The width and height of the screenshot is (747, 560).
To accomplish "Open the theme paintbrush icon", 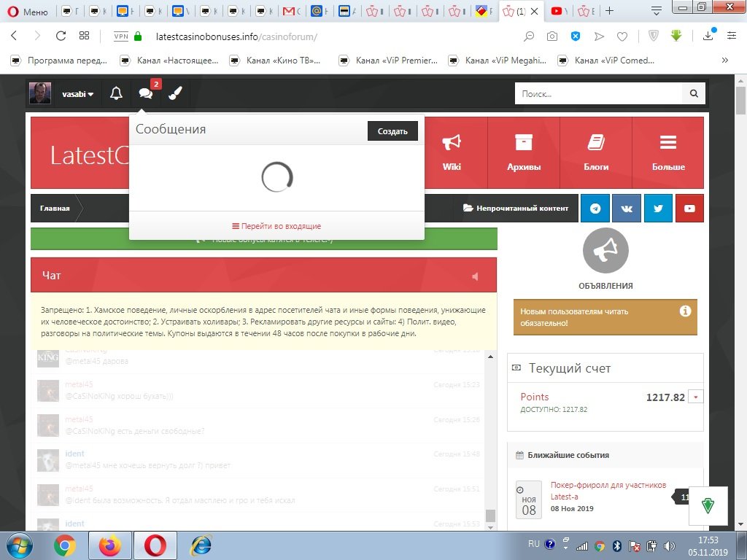I will pos(175,93).
